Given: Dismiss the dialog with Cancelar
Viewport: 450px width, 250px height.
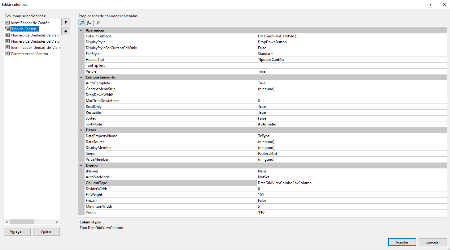Looking at the screenshot, I should [x=433, y=242].
